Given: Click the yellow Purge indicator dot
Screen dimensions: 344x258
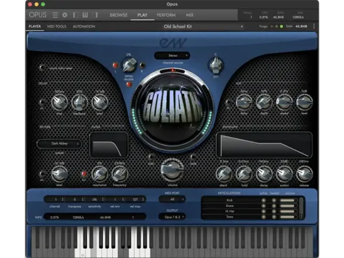Looking at the screenshot, I should click(x=276, y=26).
